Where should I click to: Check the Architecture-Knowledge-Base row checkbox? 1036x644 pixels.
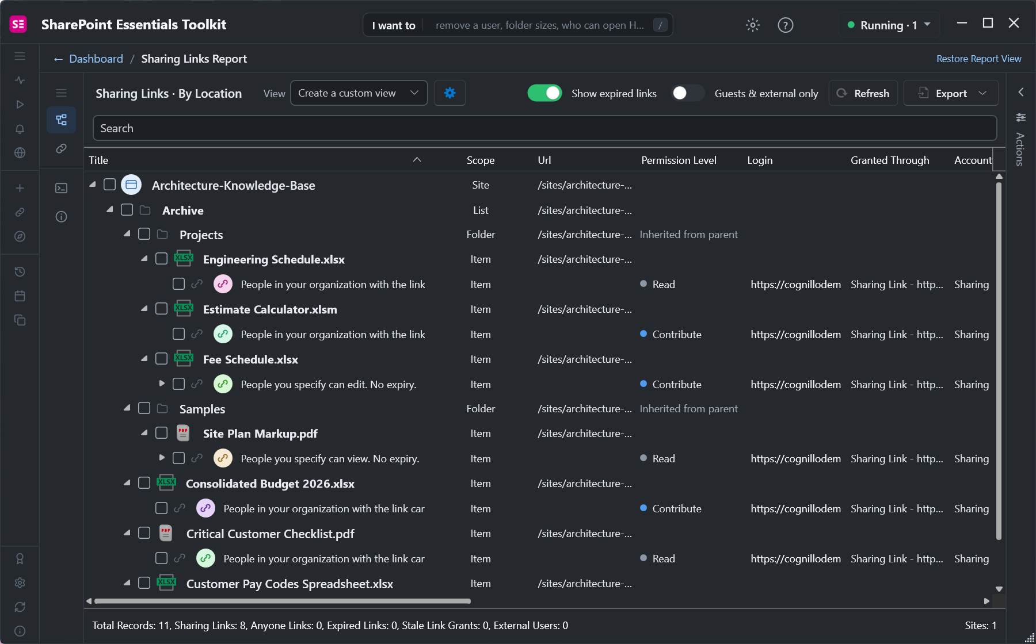coord(109,185)
